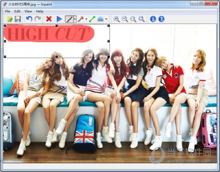Set zoom to actual size 1:1

[133, 19]
